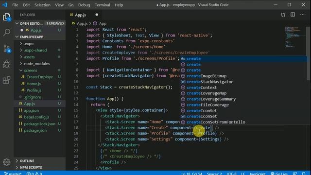Click the master branch status item
This screenshot has width=311, height=175.
click(x=13, y=174)
